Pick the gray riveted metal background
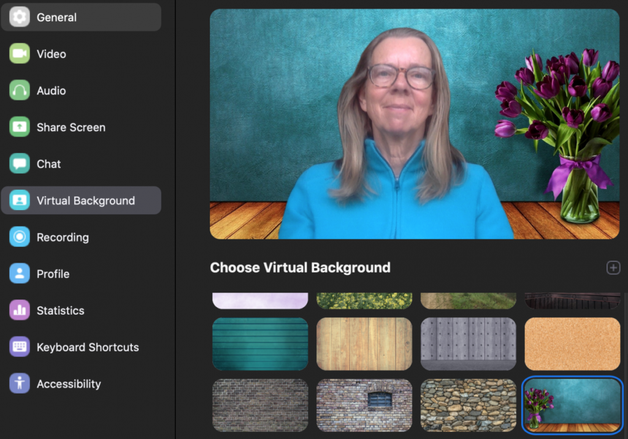 tap(468, 343)
